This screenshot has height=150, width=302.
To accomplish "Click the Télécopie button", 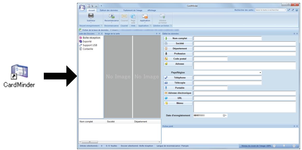I will coord(178,83).
